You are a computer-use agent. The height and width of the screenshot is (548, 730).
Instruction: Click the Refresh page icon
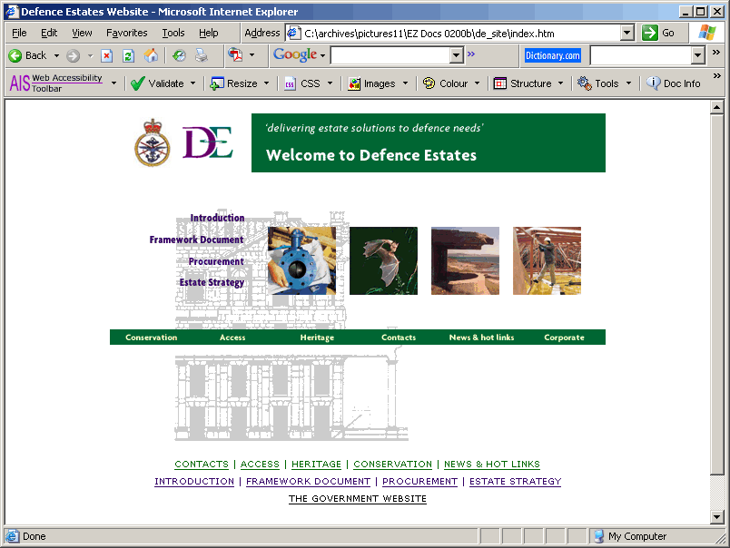[129, 56]
